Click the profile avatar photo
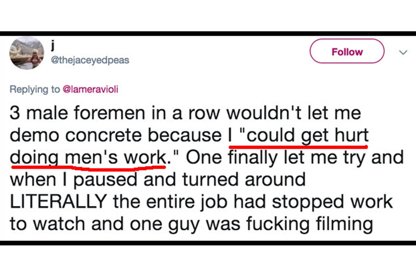 (27, 53)
